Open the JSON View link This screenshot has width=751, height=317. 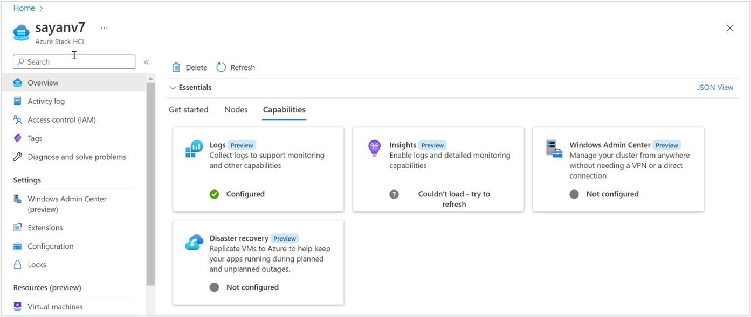coord(715,88)
